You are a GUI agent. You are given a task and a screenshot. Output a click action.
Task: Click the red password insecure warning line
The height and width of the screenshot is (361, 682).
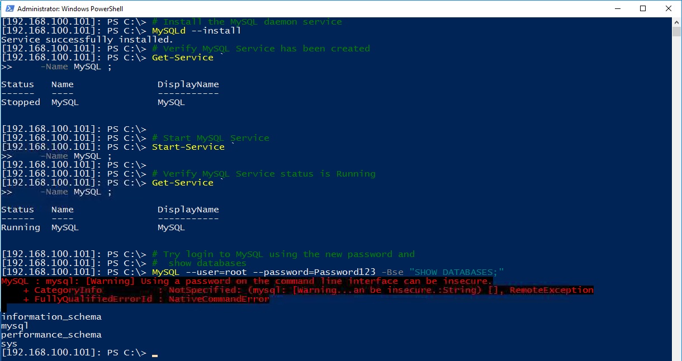tap(247, 281)
